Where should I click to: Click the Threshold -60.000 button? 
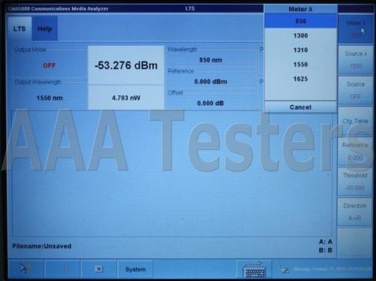tap(355, 181)
